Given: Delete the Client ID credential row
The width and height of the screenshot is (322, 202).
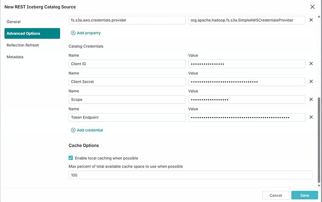Looking at the screenshot, I should pyautogui.click(x=311, y=64).
